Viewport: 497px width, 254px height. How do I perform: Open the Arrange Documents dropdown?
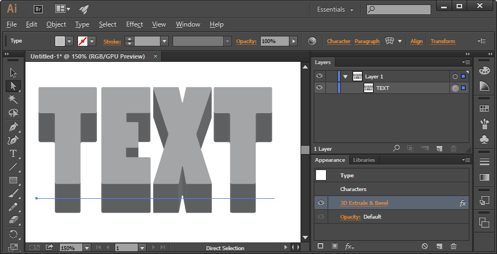(63, 9)
